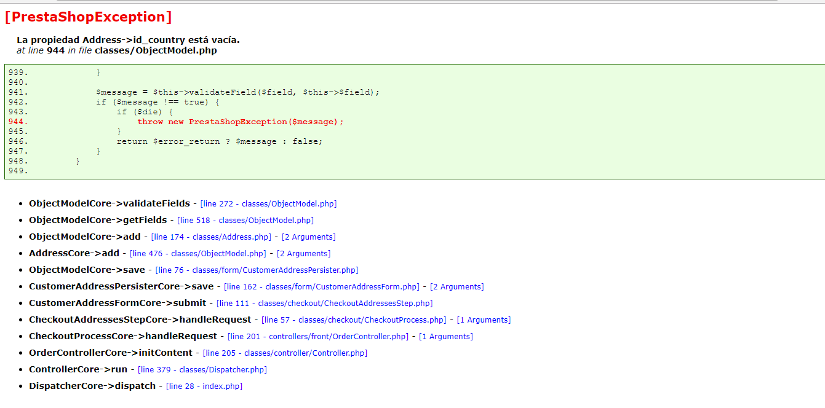Screen dimensions: 825x408
Task: Open the line 518 classes/ObjectModel.php link
Action: (245, 220)
